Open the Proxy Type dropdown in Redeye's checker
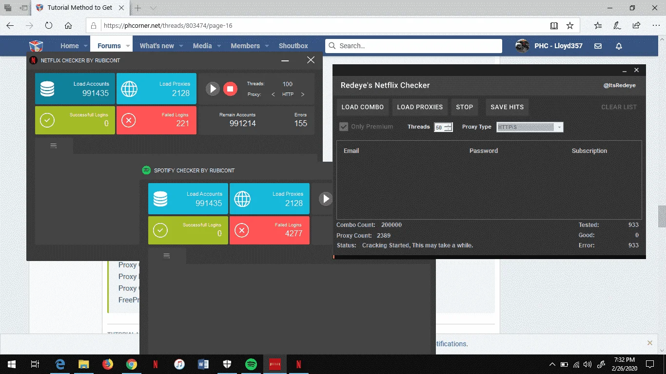Image resolution: width=666 pixels, height=374 pixels. (x=530, y=127)
